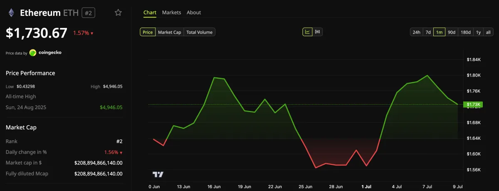Click the TradingView logo on chart
Screen dimensions: 499x191
point(158,174)
